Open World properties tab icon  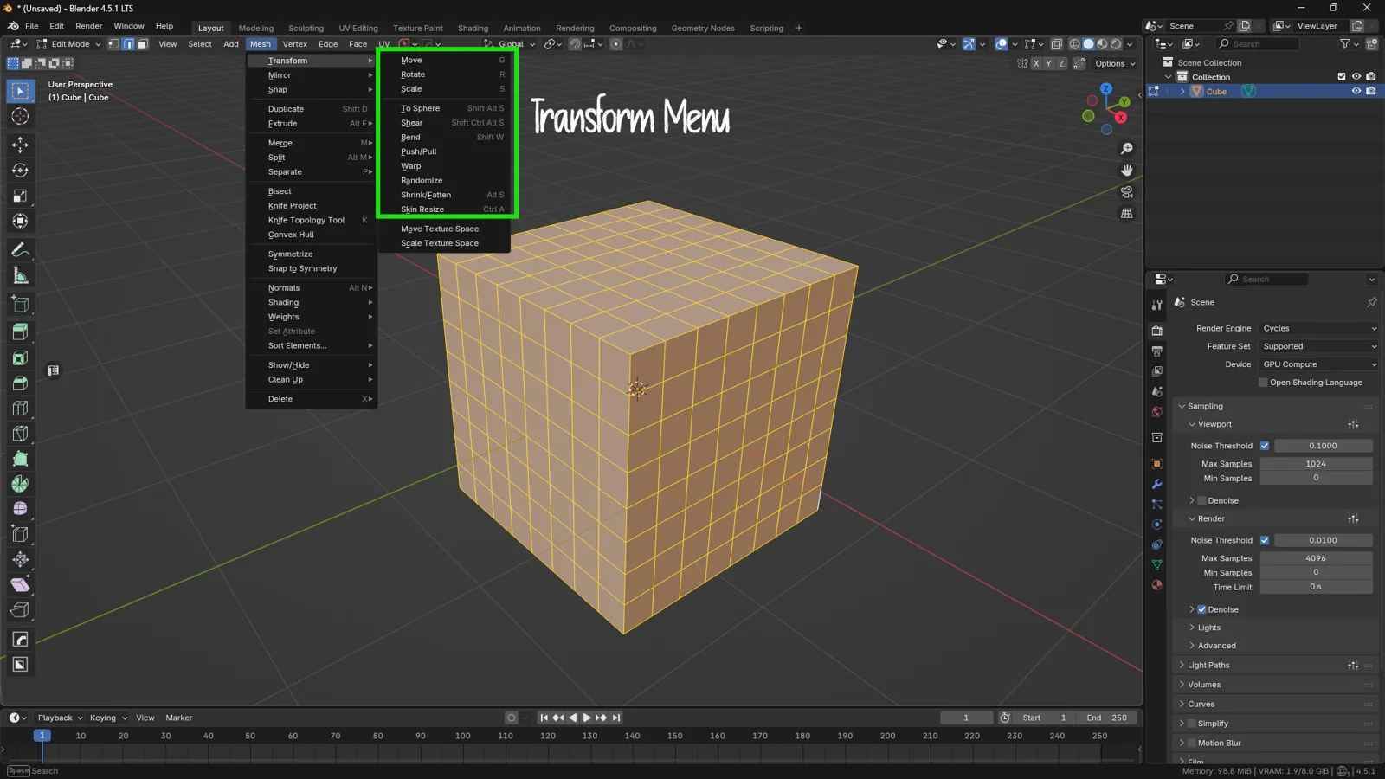point(1157,412)
